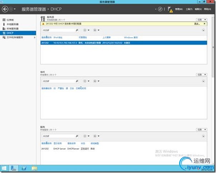Screen dimensions: 216x173
Task: Open the notifications flag with warning
Action: pyautogui.click(x=170, y=10)
